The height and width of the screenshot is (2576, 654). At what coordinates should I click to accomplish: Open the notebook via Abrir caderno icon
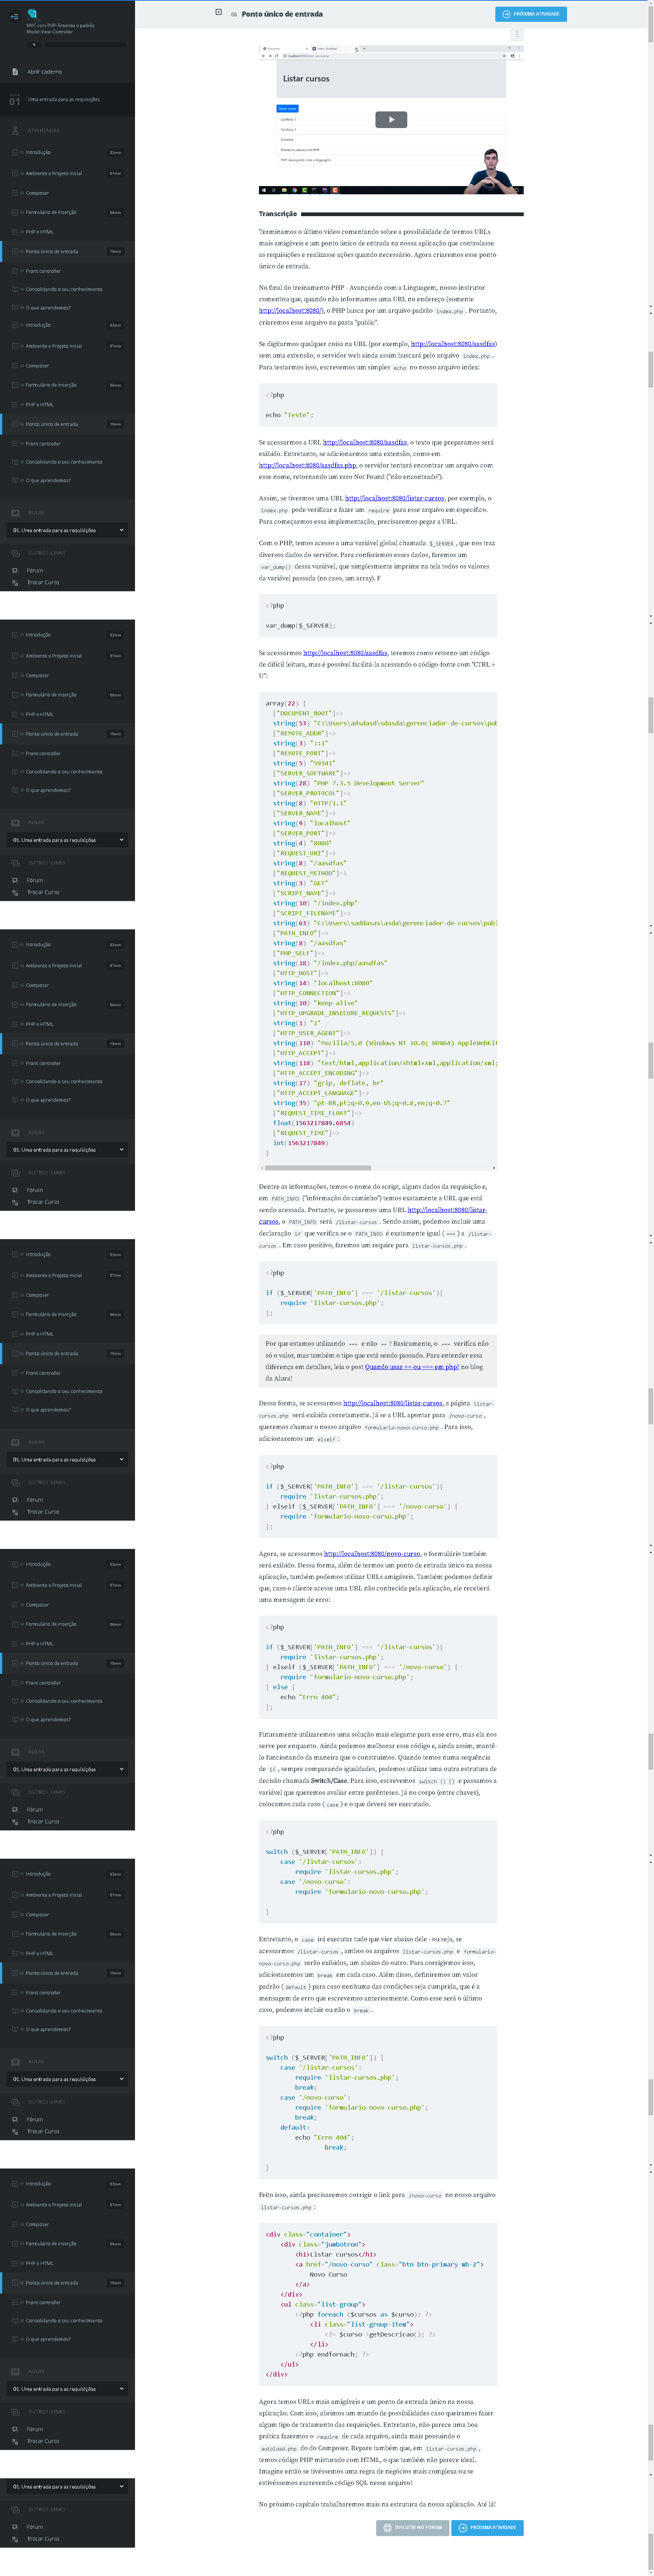[15, 72]
